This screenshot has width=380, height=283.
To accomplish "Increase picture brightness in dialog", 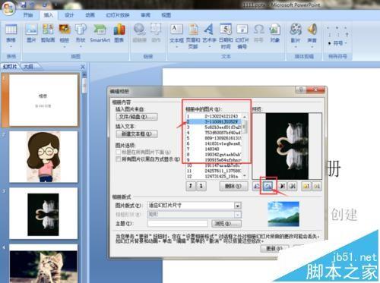I will 306,187.
